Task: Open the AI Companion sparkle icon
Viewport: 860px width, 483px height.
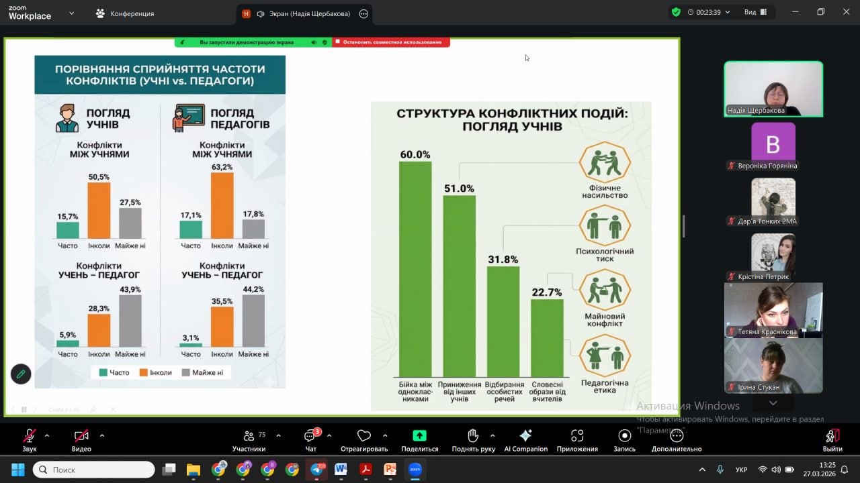Action: (525, 436)
